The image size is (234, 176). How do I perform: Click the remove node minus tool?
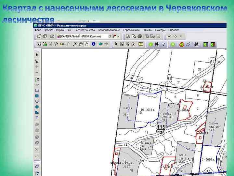(x=37, y=72)
